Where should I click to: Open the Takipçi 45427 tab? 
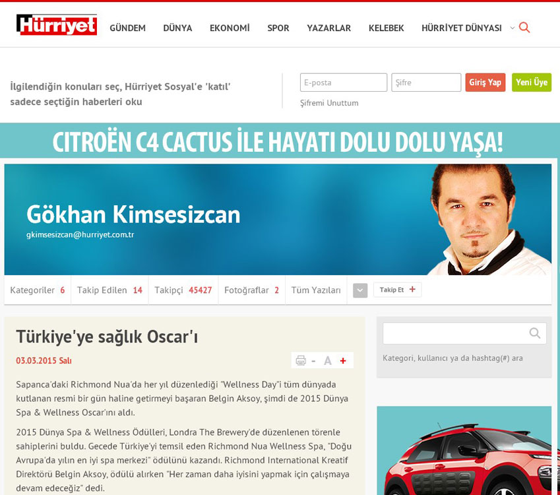tap(183, 290)
